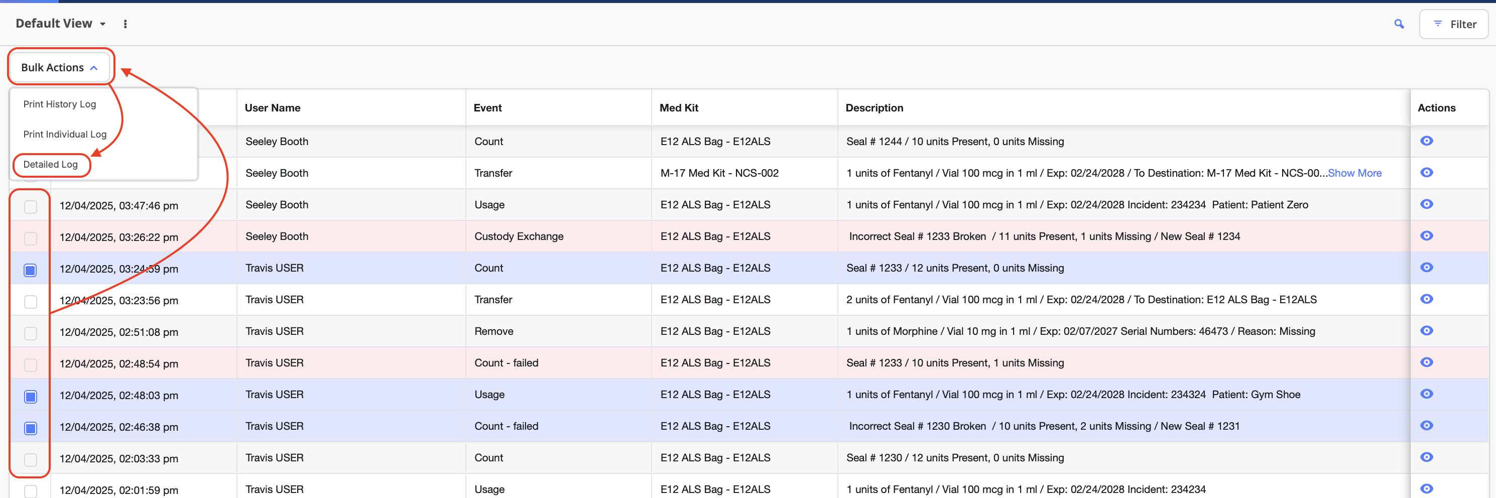View details of the M-17 Med Kit transfer
Viewport: 1496px width, 498px height.
[x=1426, y=172]
